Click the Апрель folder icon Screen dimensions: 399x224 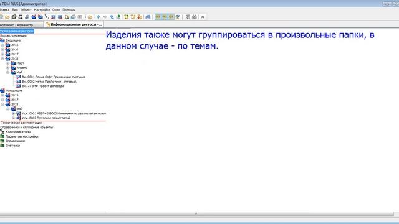13,68
